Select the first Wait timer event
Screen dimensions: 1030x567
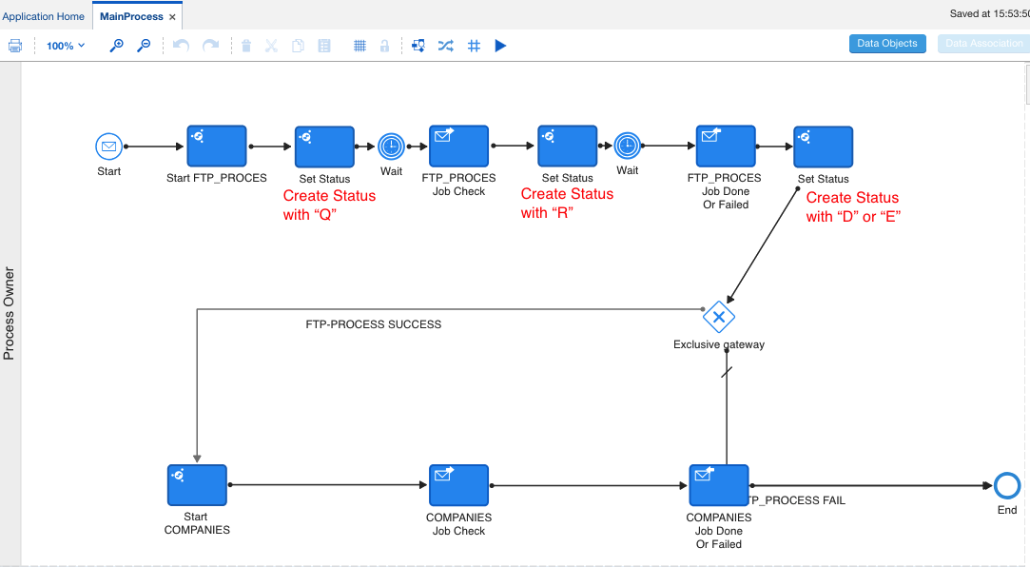[391, 146]
